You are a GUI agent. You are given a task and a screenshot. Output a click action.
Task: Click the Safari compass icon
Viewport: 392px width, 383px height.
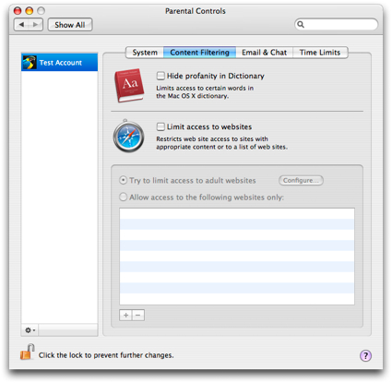[129, 136]
